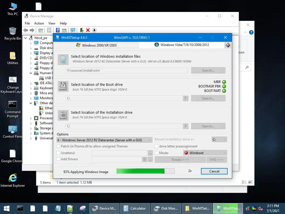The image size is (285, 214).
Task: Click the Applying Windows Image progress bar
Action: [145, 171]
